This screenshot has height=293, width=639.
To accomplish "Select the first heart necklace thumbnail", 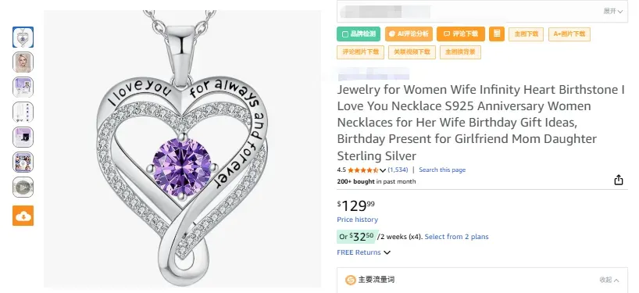I will tap(23, 37).
